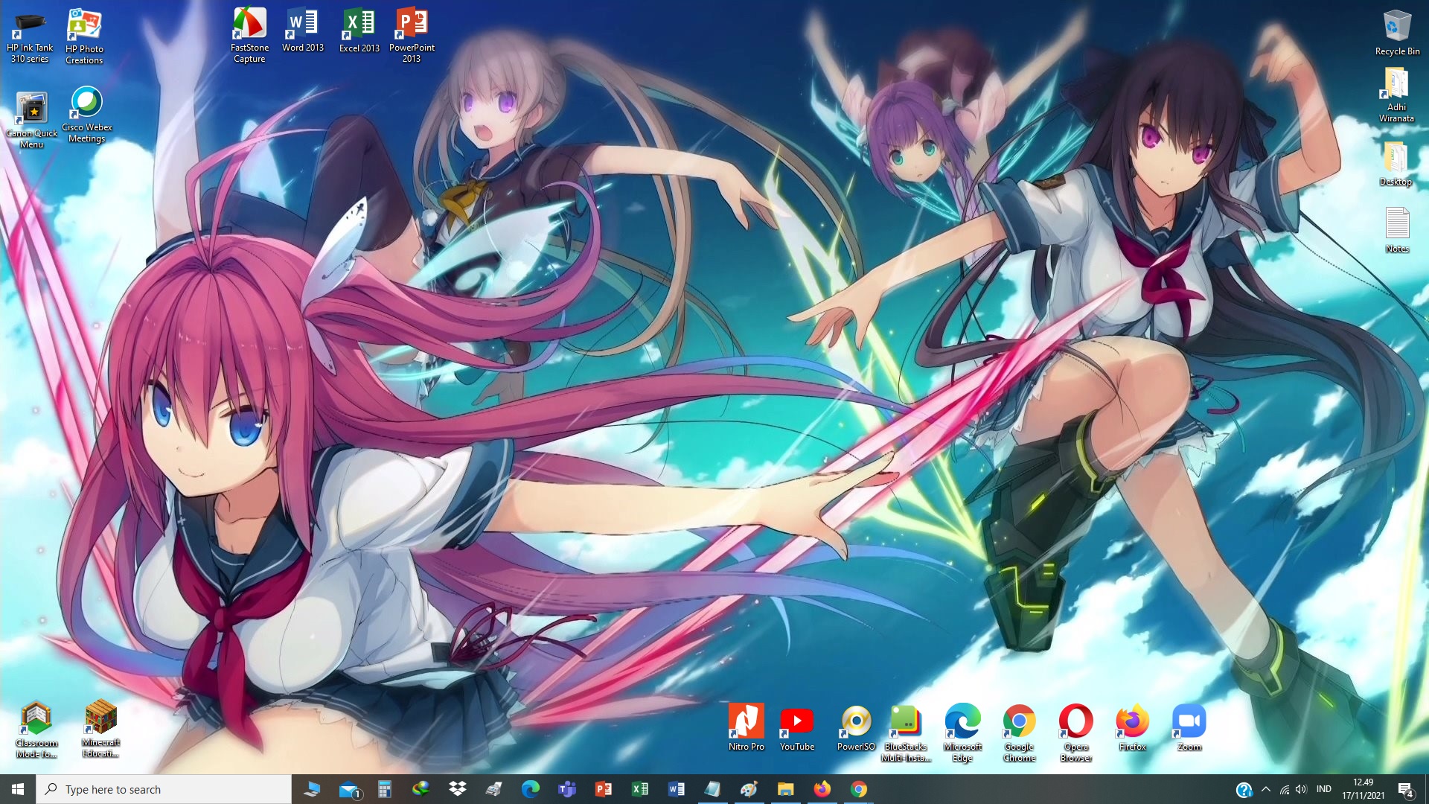
Task: Select Microsoft Edge desktop shortcut
Action: tap(962, 733)
